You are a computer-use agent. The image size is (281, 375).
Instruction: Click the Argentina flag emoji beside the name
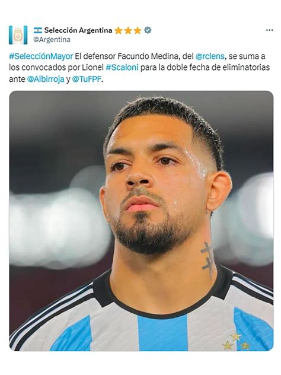point(38,30)
